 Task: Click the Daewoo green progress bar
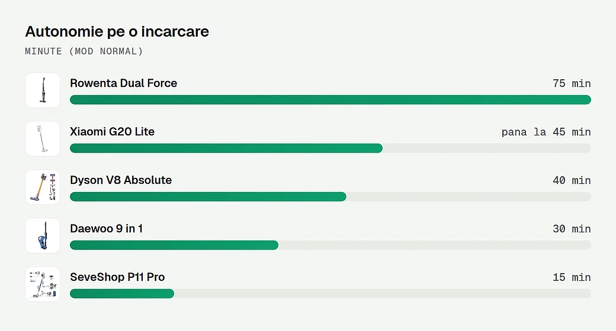coord(174,245)
